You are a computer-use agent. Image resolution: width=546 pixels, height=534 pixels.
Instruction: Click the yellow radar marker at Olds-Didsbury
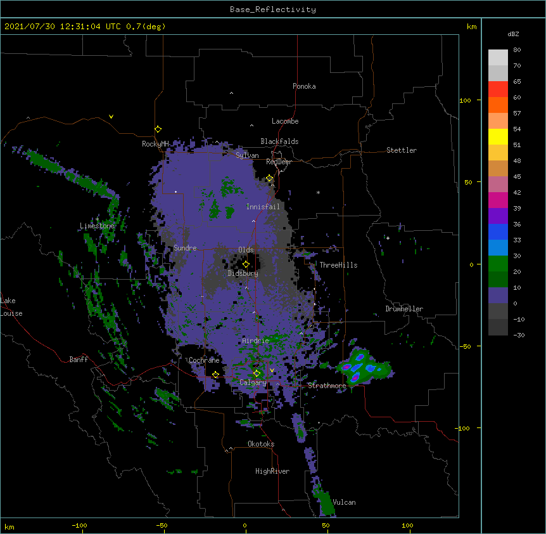tap(246, 264)
